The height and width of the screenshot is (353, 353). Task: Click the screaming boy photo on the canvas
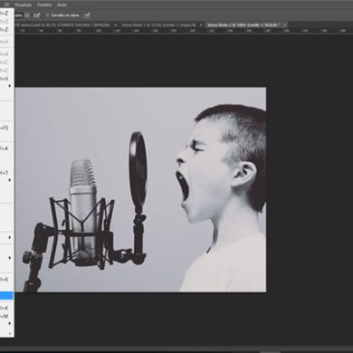tap(140, 190)
